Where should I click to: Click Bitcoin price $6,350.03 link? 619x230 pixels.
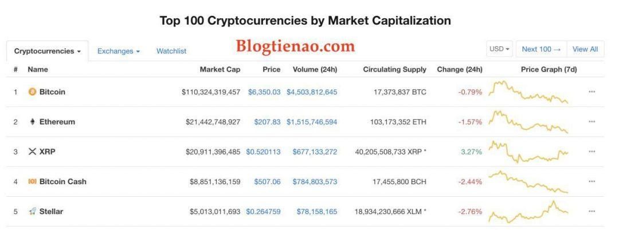[264, 92]
